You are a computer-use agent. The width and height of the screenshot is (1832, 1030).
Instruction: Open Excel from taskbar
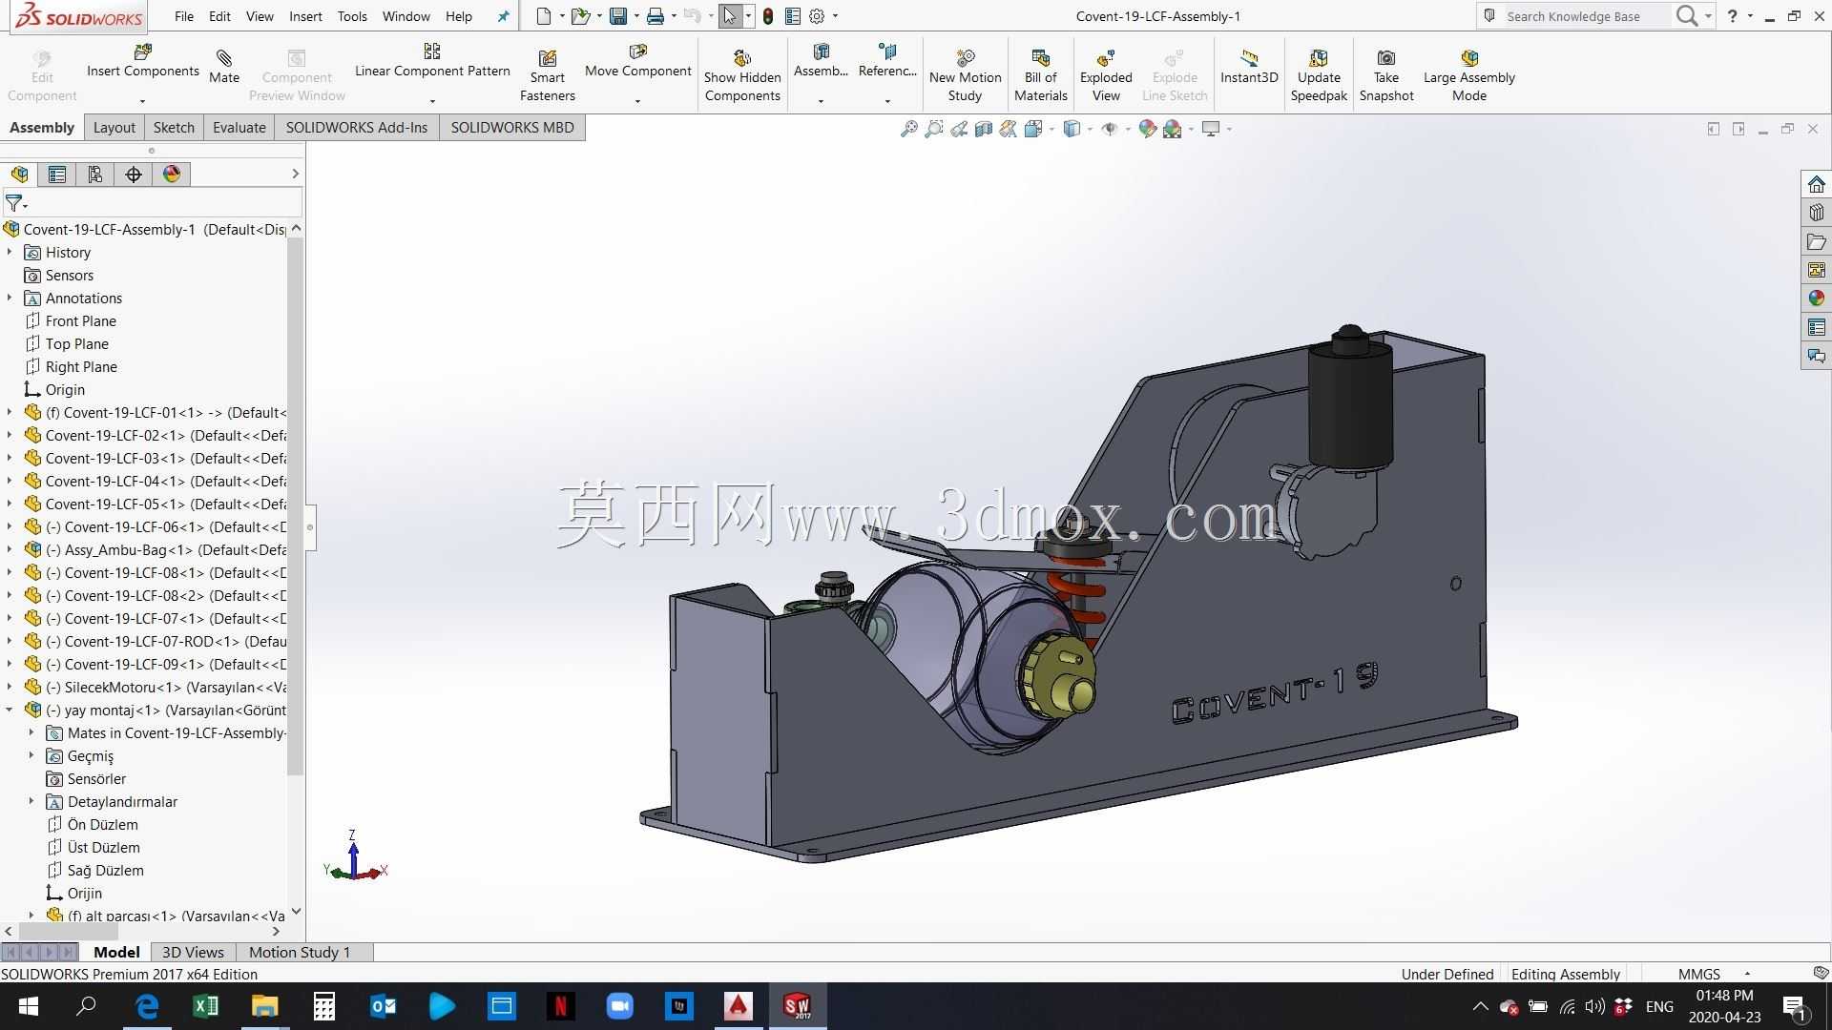205,1006
